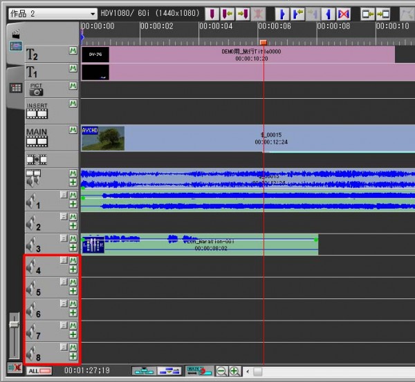Click the grid view icon on left sidebar
Viewport: 415px width, 382px height.
(x=15, y=88)
